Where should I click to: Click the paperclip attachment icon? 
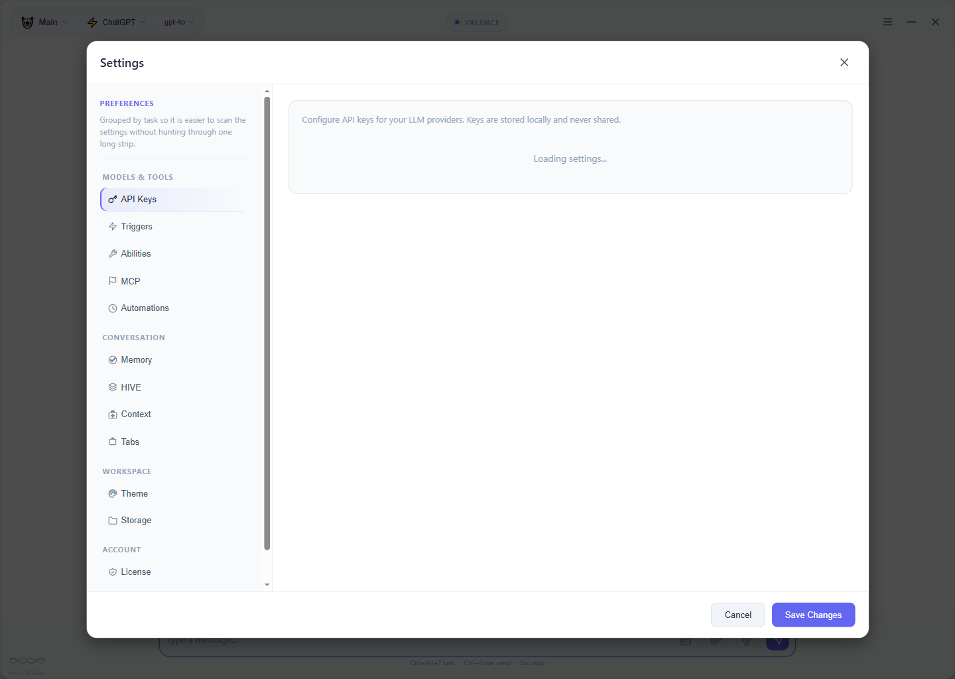point(716,641)
